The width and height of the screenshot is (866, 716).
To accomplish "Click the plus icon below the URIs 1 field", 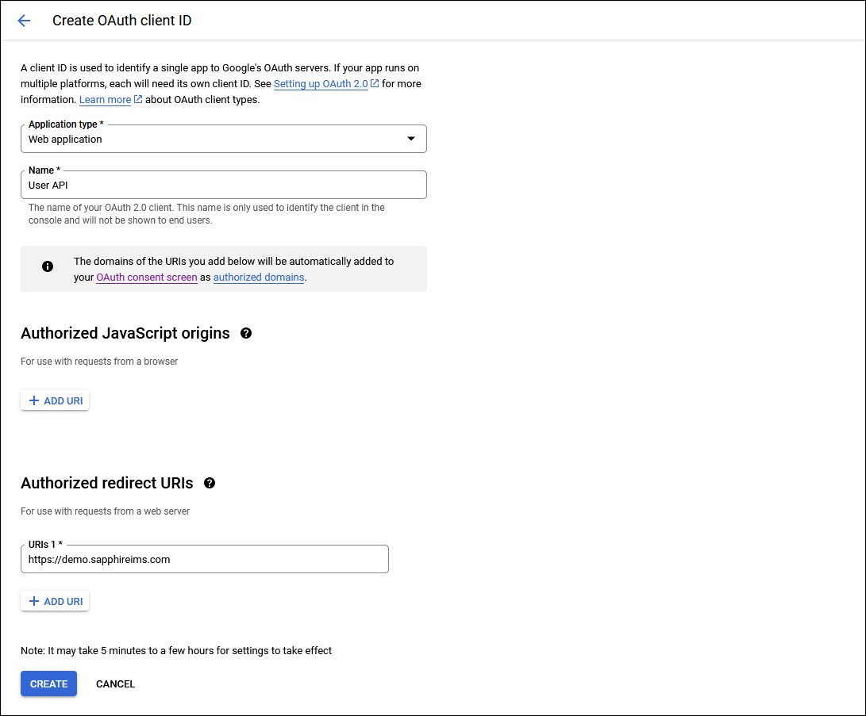I will [34, 602].
